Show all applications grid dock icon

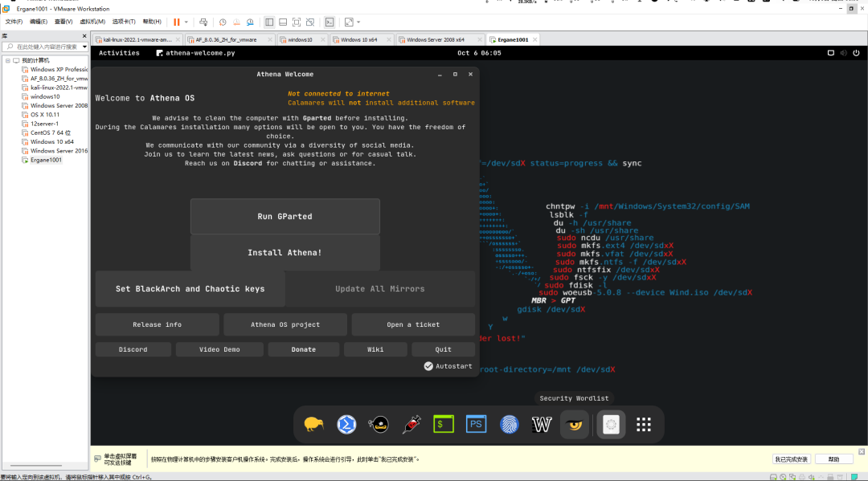tap(643, 425)
